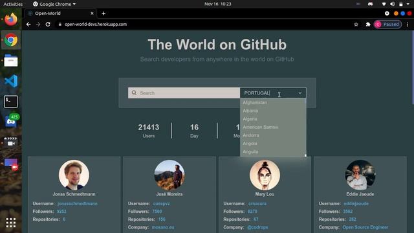The height and width of the screenshot is (233, 414).
Task: Click Discord tray icon in top bar
Action: tap(370, 4)
